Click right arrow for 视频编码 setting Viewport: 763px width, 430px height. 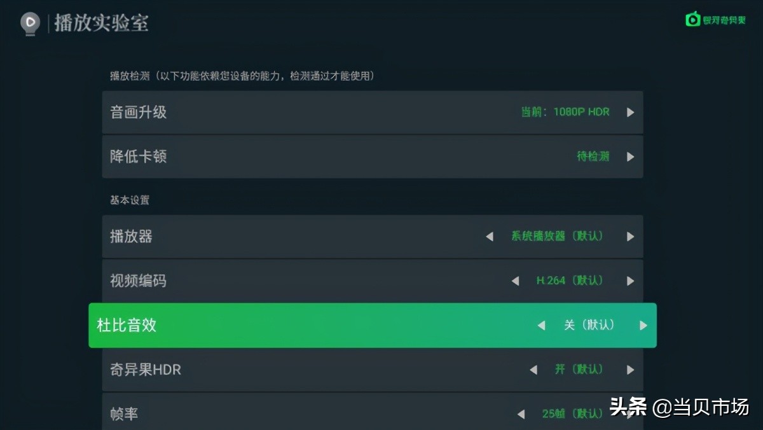[x=630, y=281]
